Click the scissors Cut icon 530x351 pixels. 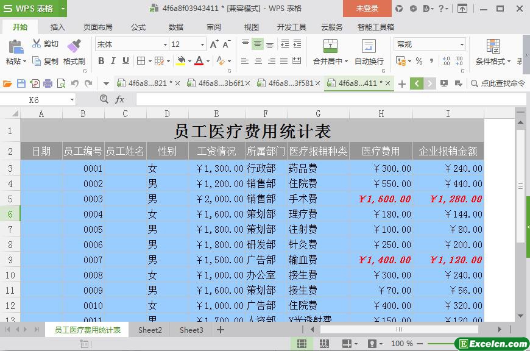coord(37,44)
